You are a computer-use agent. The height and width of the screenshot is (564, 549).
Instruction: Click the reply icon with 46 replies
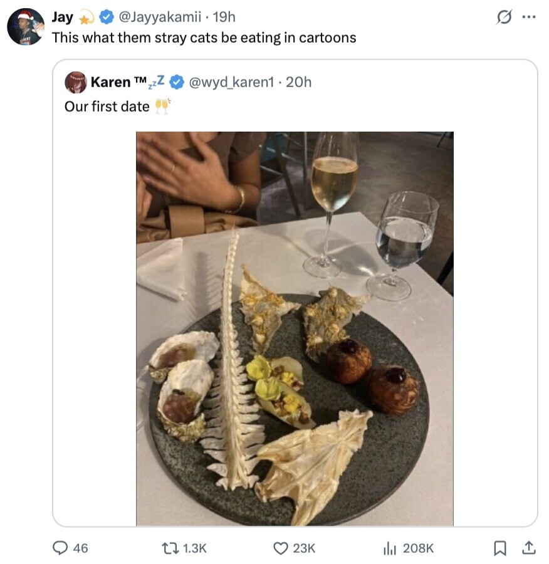pyautogui.click(x=60, y=548)
